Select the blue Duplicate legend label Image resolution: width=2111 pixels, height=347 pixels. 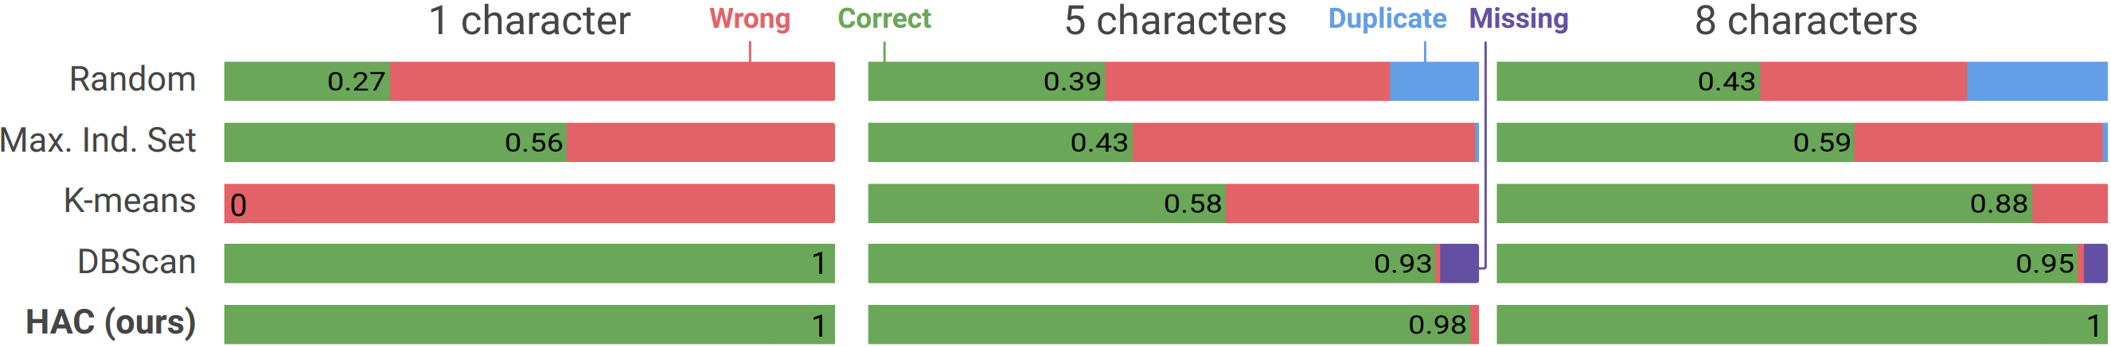point(1387,19)
